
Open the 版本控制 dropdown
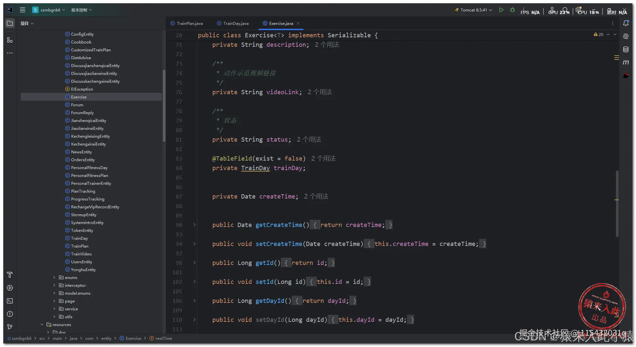[x=82, y=10]
